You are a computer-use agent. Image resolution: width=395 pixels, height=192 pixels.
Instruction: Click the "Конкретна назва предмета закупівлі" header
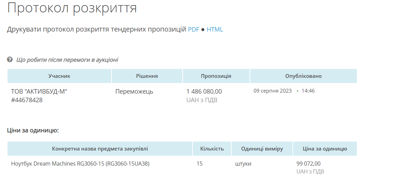(x=100, y=149)
